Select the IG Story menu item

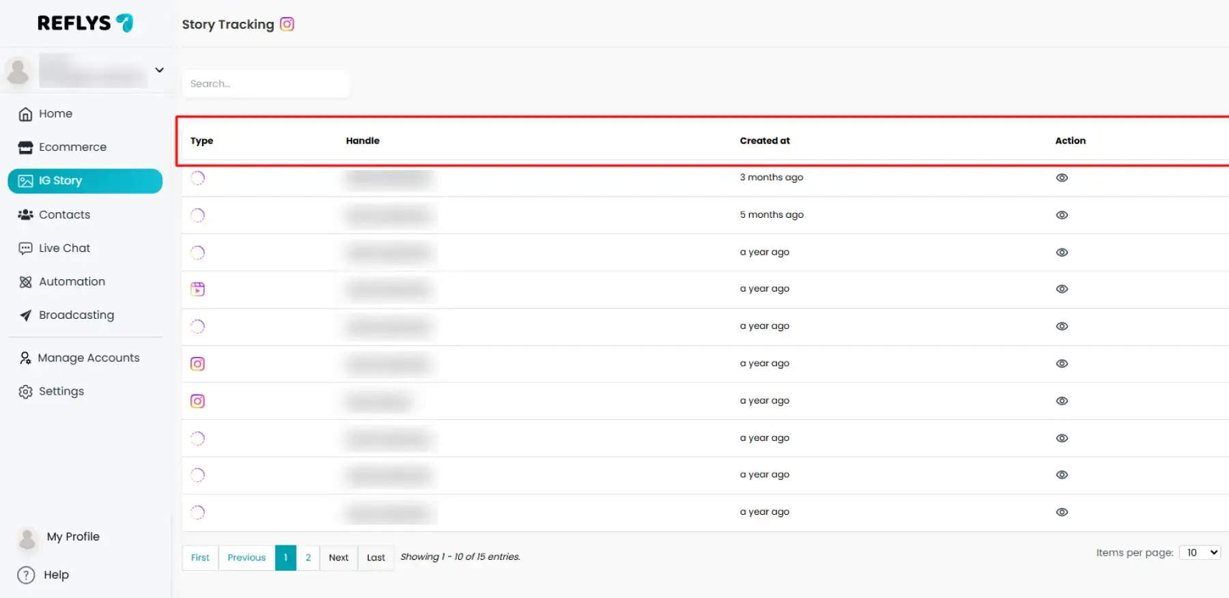pos(85,181)
